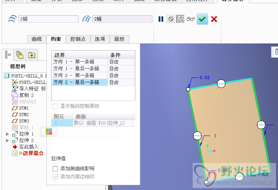Click the glasses verify preview icon
Screen dimensions: 278x190
click(191, 19)
